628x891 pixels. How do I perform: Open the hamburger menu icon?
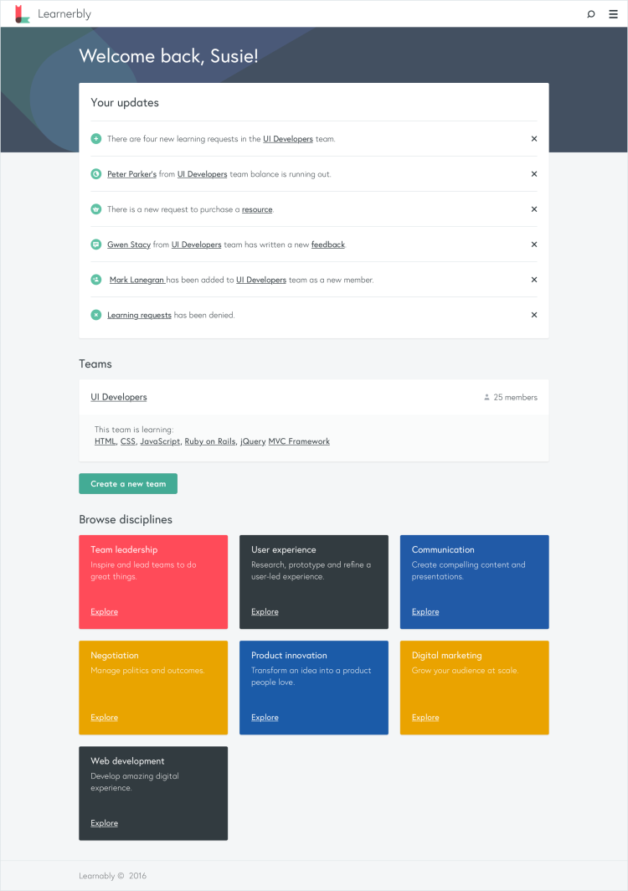[613, 14]
